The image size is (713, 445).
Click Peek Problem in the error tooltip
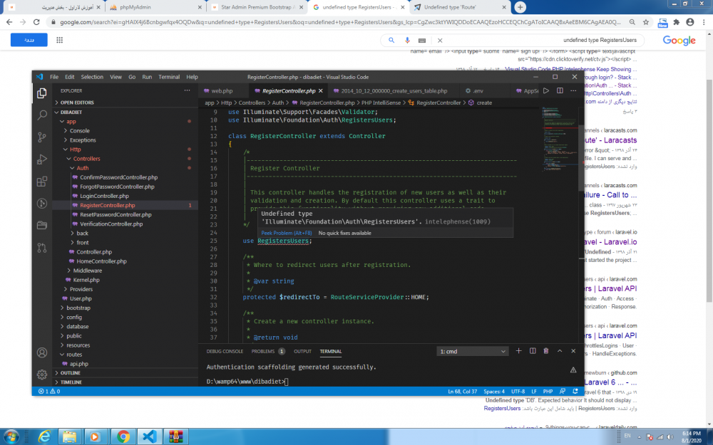coord(285,233)
